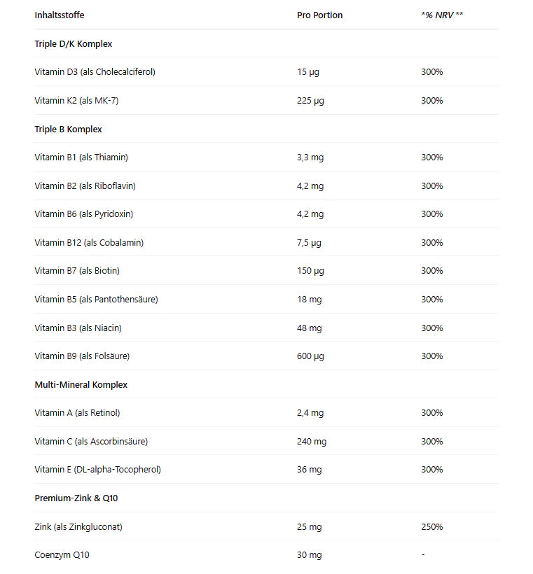The image size is (533, 574).
Task: Select the Triple D/K Komplex heading
Action: 73,43
